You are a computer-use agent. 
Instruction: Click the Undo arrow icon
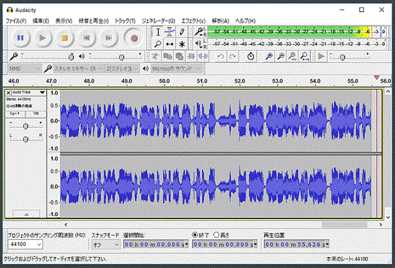pos(221,57)
